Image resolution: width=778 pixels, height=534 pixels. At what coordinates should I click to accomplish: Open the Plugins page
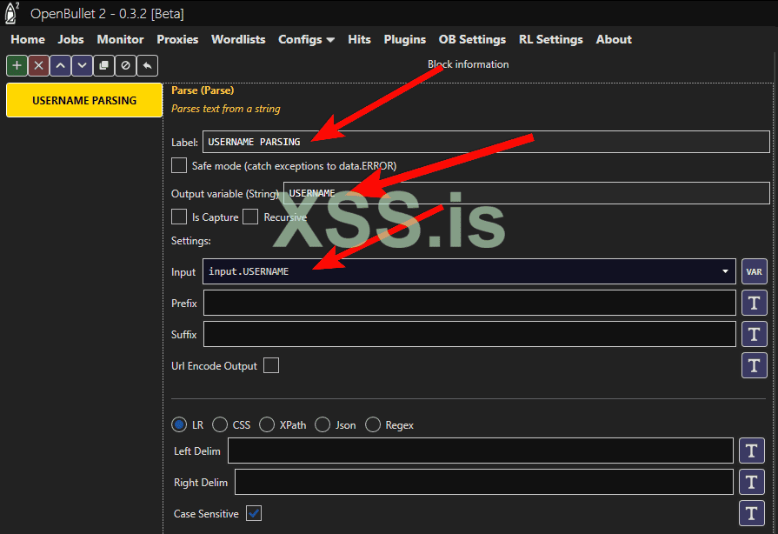[404, 40]
